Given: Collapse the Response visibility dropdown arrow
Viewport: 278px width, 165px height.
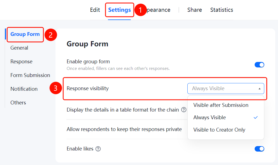Looking at the screenshot, I should 259,89.
